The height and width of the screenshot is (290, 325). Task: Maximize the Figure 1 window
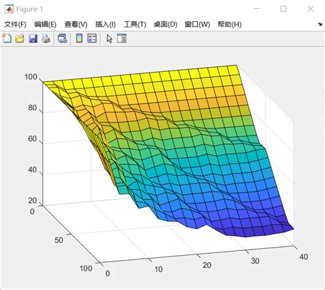283,9
